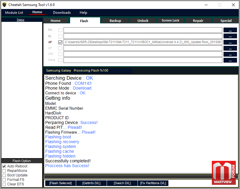This screenshot has width=240, height=189.
Task: Enable the Pit checkbox
Action: point(60,30)
